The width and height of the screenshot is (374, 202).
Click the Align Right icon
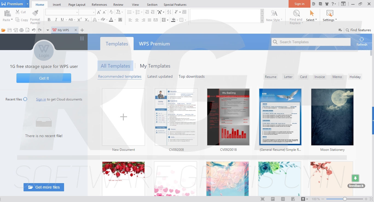143,20
